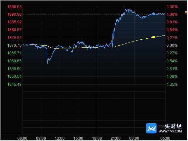Image resolution: width=188 pixels, height=141 pixels.
Task: Click the 21:00 time axis label
Action: tap(115, 138)
